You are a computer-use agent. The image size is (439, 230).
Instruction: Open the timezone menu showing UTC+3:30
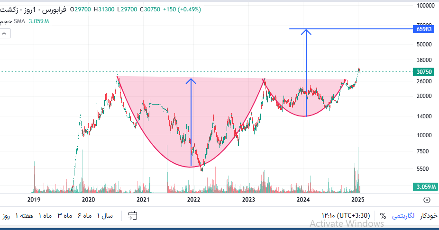click(346, 216)
